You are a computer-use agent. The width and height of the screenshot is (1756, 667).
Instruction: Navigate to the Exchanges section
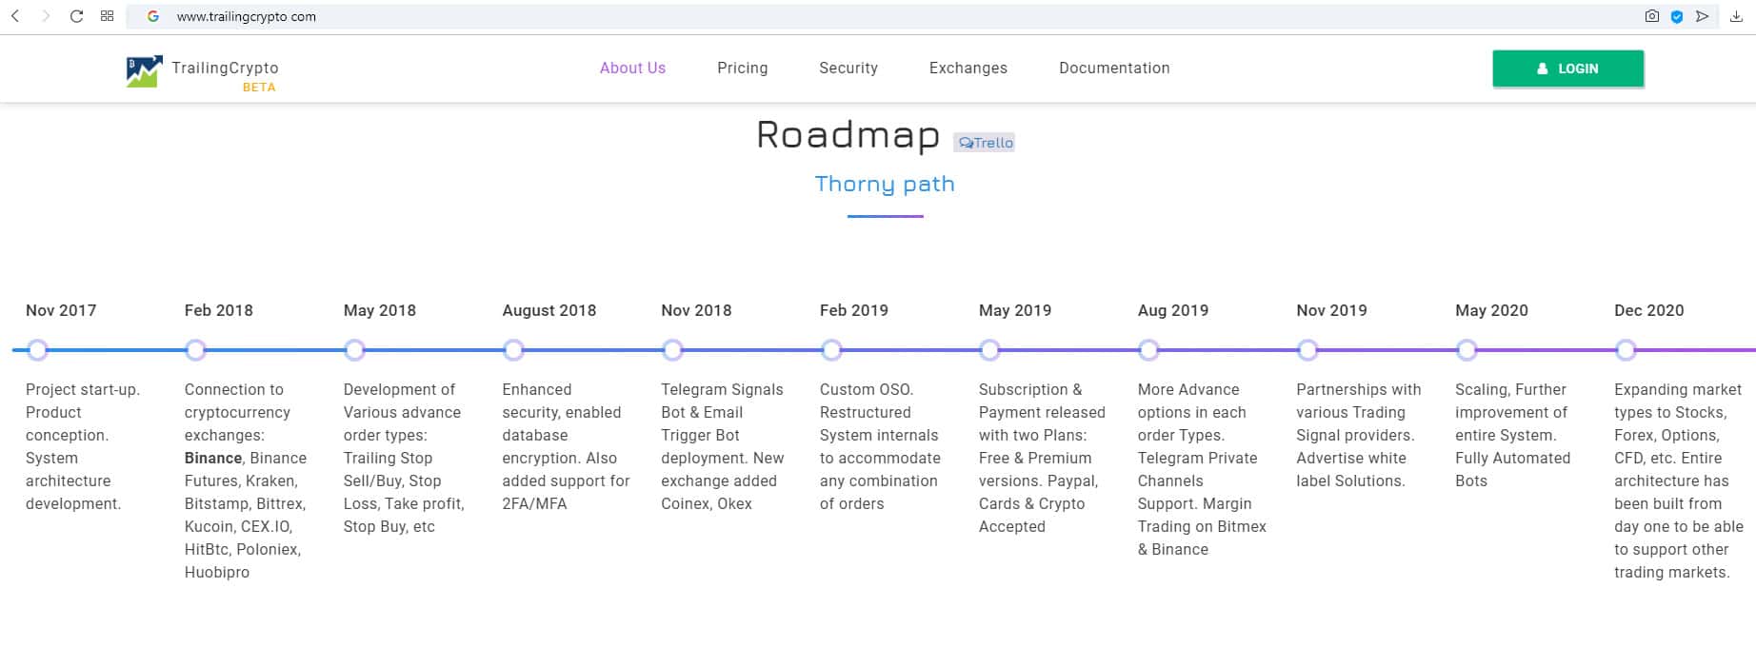968,69
